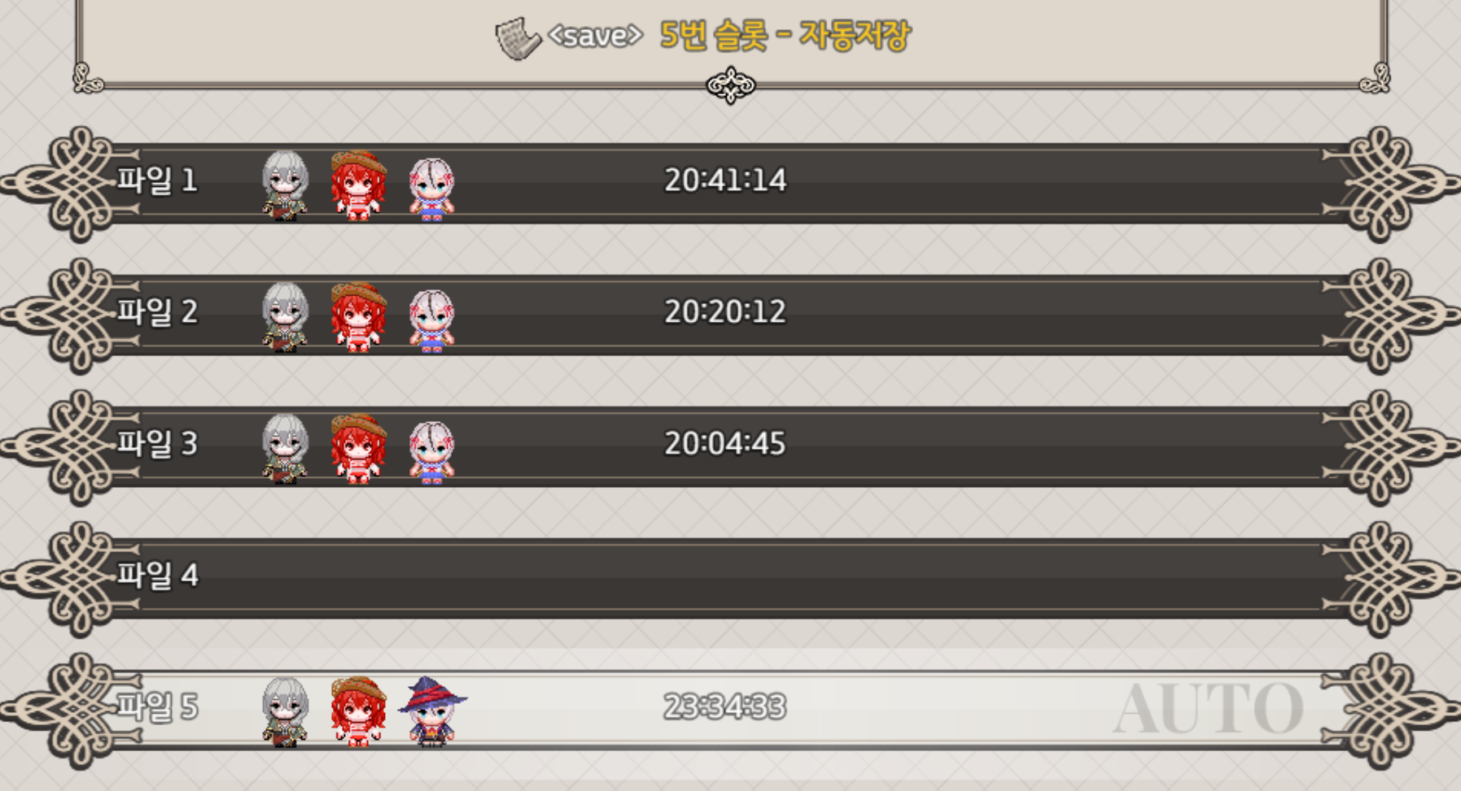
Task: Click the 20:20:12 playtime on 파일 2
Action: coord(725,311)
